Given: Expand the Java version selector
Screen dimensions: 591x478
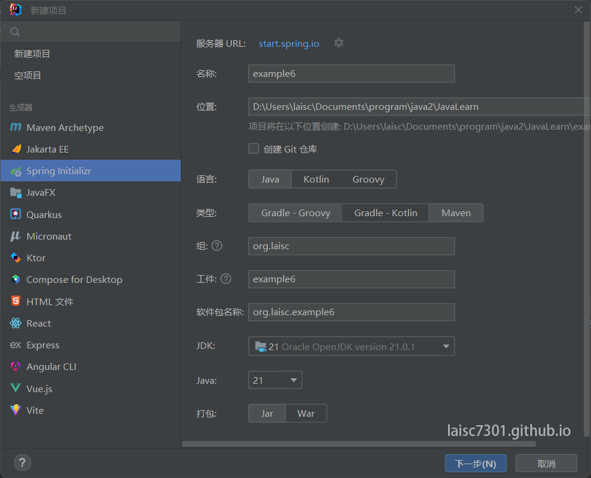Looking at the screenshot, I should [x=275, y=380].
